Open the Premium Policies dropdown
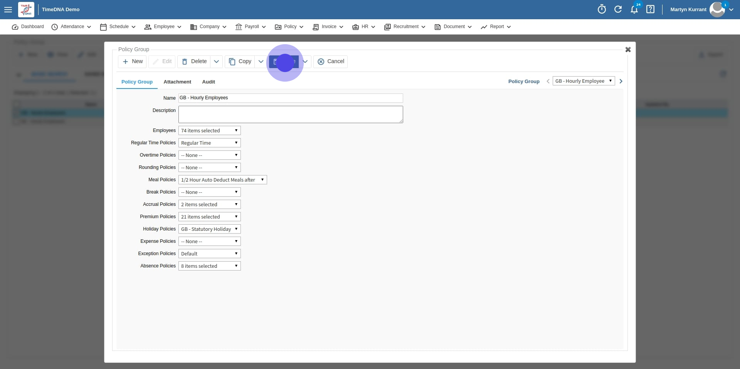The width and height of the screenshot is (740, 369). pyautogui.click(x=210, y=217)
